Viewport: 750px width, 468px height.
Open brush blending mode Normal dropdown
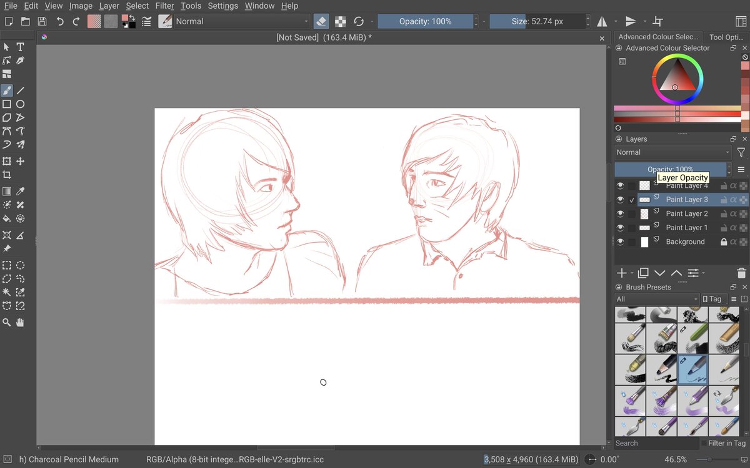coord(242,21)
